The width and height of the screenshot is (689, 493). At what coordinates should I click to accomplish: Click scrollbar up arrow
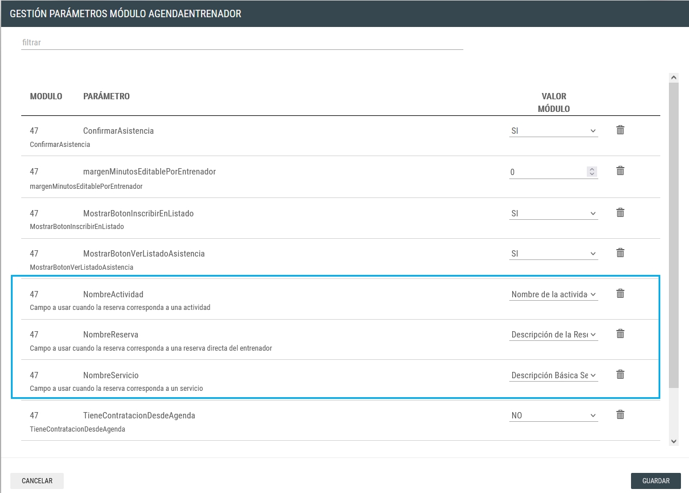[x=674, y=77]
